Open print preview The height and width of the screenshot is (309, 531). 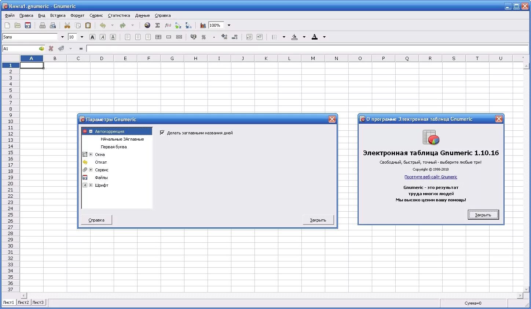[x=53, y=25]
